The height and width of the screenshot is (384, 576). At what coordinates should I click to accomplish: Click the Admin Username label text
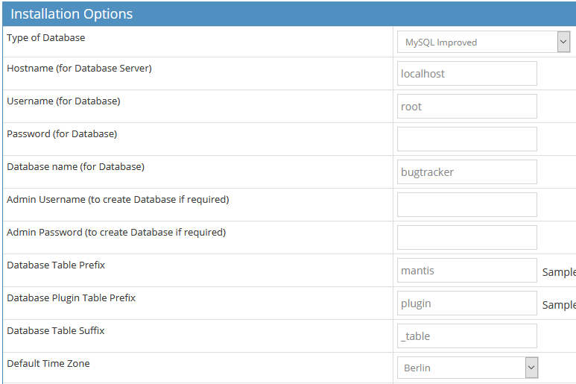tap(118, 200)
